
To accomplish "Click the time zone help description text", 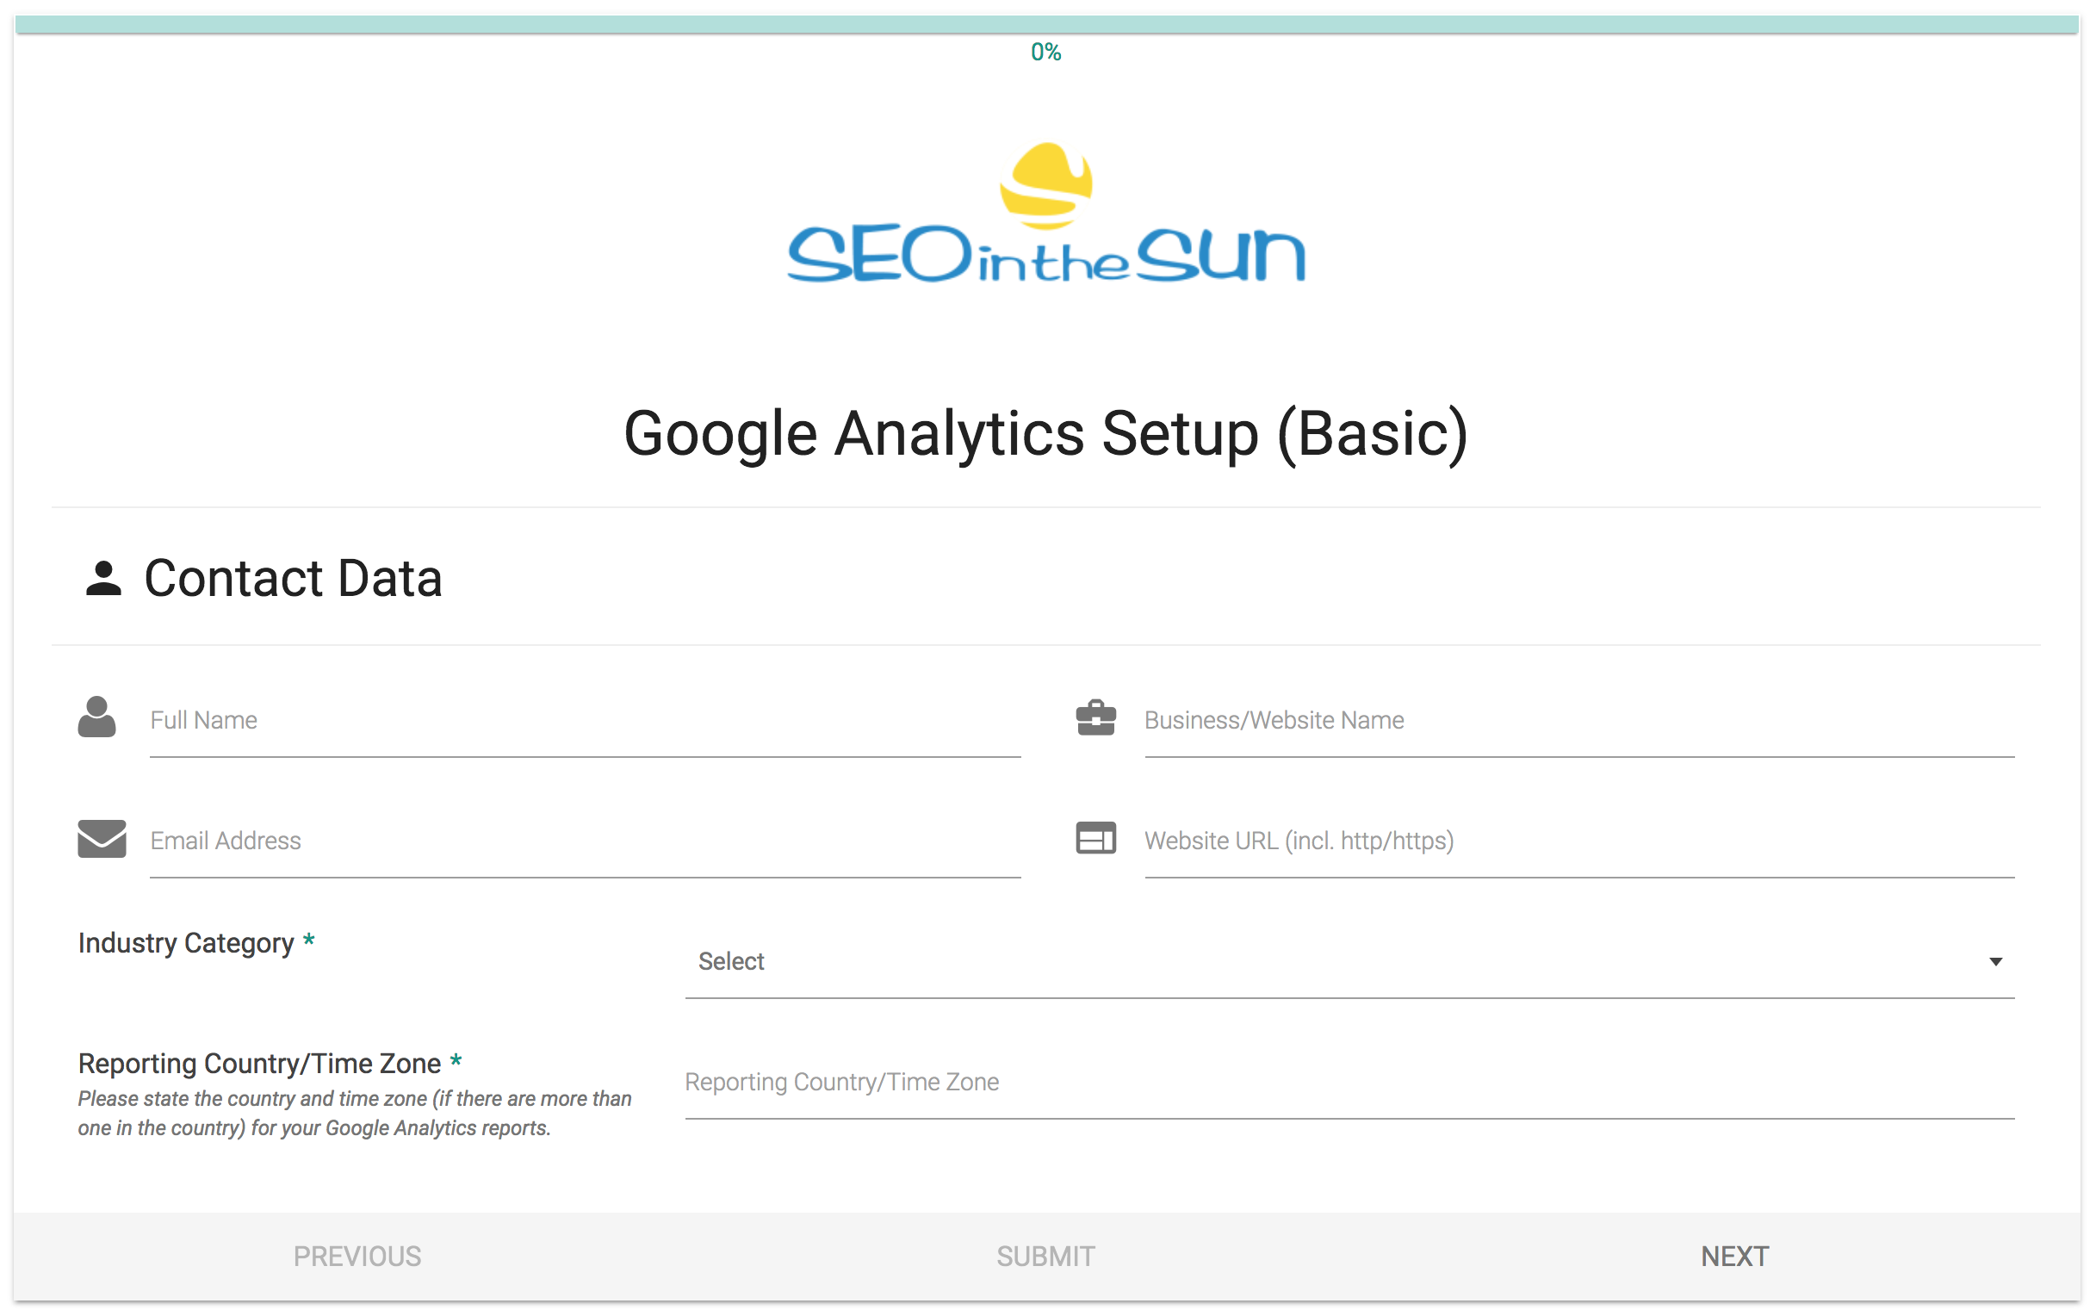I will coord(354,1114).
